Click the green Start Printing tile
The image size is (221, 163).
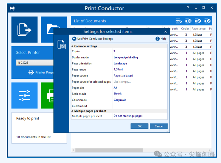pyautogui.click(x=47, y=96)
